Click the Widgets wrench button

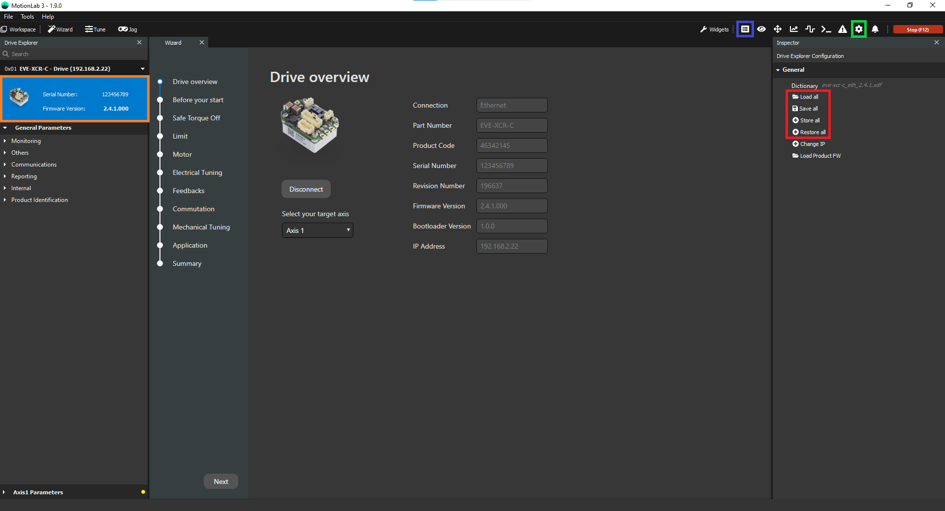[x=714, y=29]
